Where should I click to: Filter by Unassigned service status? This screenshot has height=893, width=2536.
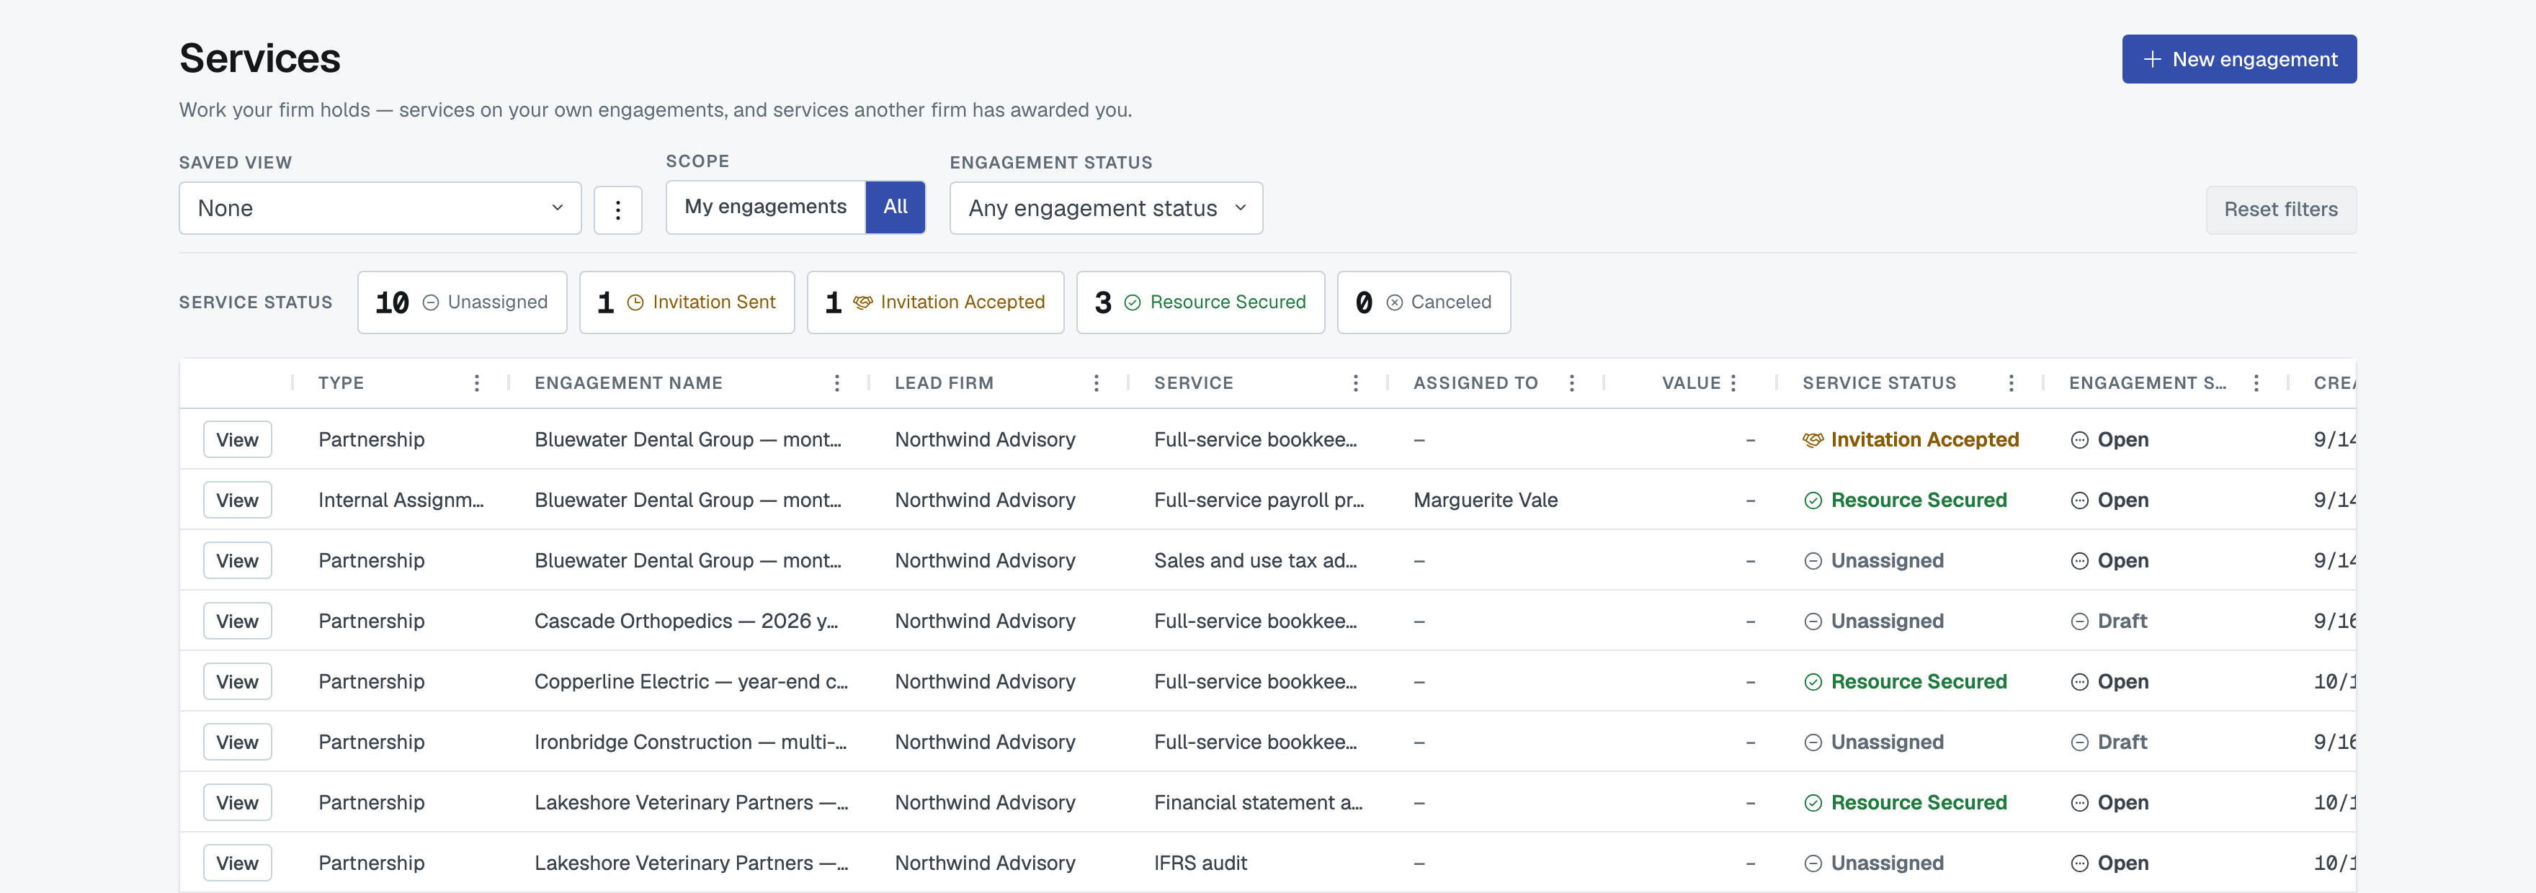point(462,302)
